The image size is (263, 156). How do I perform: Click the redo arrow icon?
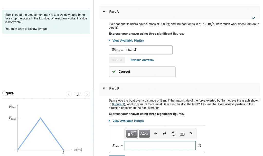(x=165, y=133)
